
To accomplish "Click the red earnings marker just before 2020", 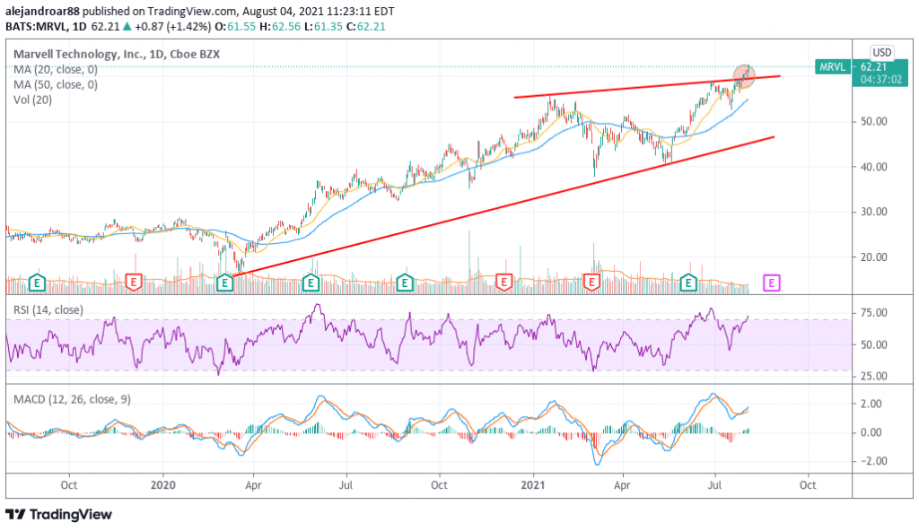I will point(134,283).
